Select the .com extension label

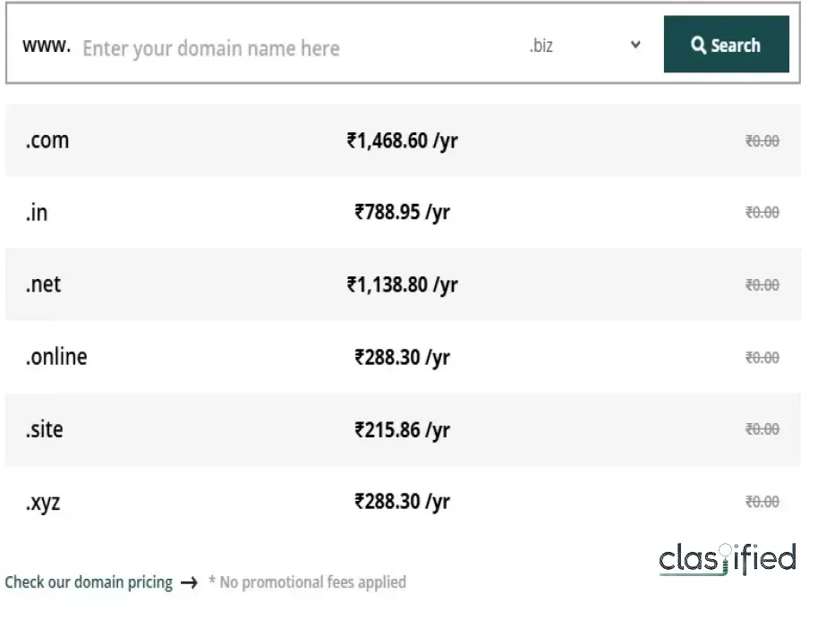pos(46,140)
